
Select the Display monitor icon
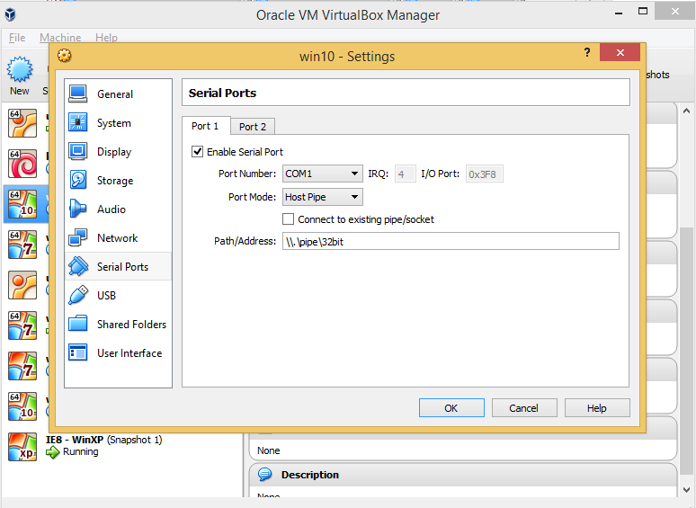point(78,151)
